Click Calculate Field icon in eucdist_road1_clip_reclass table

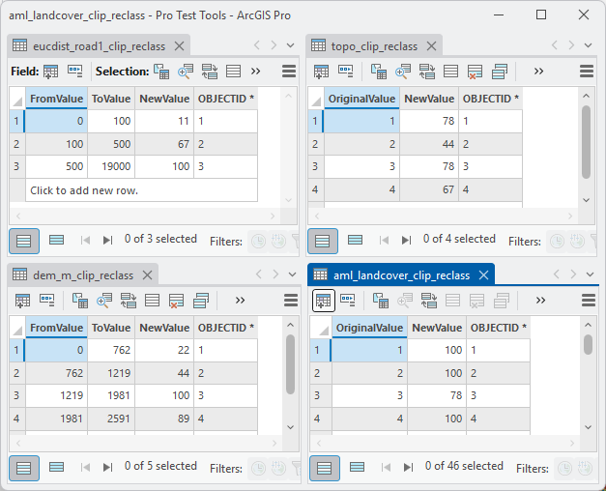click(75, 72)
